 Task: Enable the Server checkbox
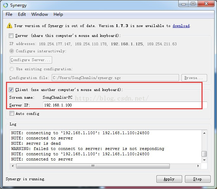point(11,35)
